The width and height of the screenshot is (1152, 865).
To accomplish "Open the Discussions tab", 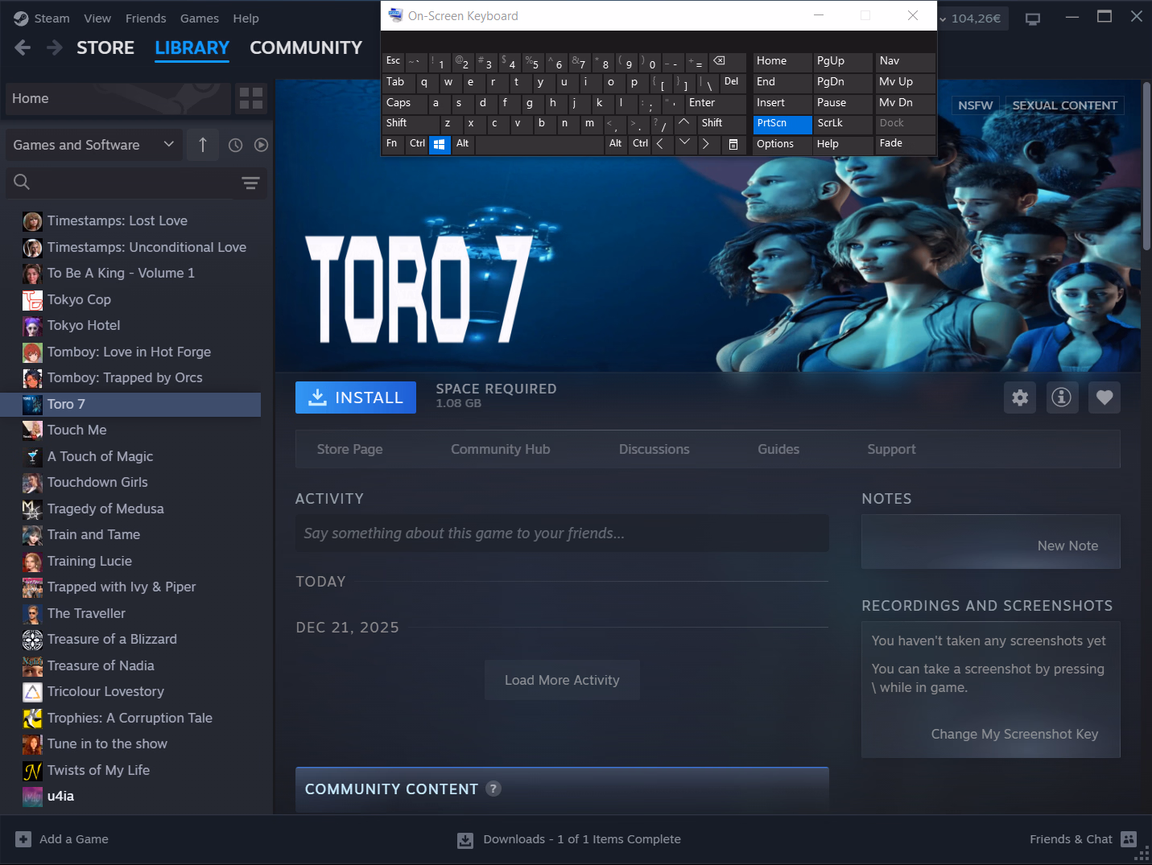I will pyautogui.click(x=654, y=449).
